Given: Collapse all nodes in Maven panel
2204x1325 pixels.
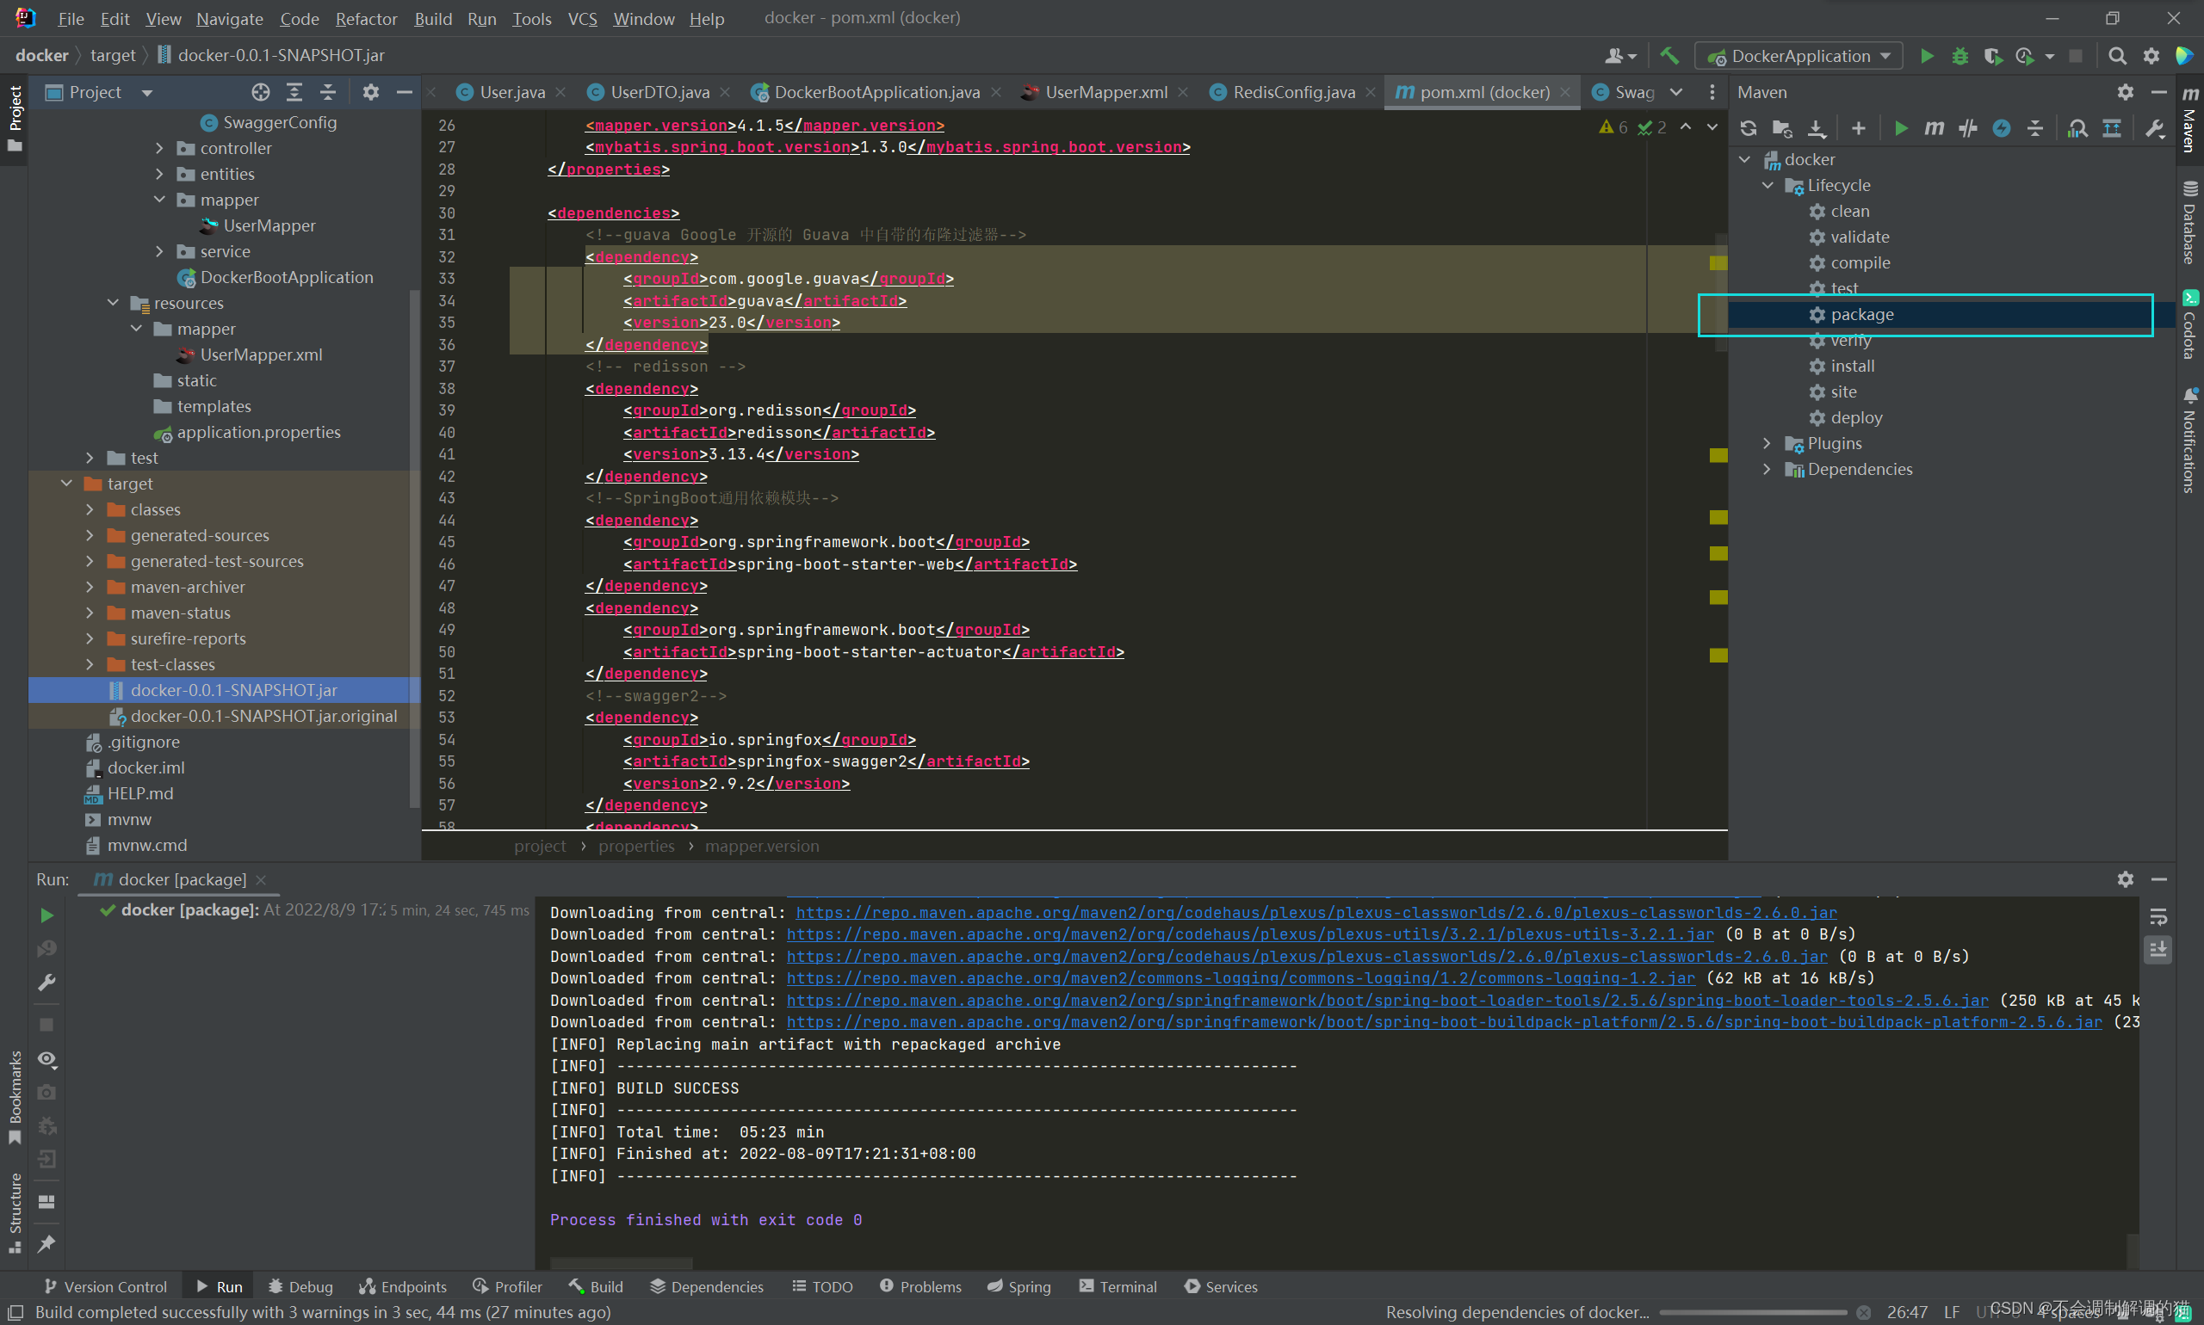Looking at the screenshot, I should point(2035,128).
